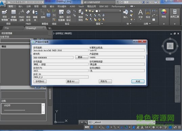Switch to the Insert ribbon tab
The width and height of the screenshot is (182, 131).
click(20, 6)
